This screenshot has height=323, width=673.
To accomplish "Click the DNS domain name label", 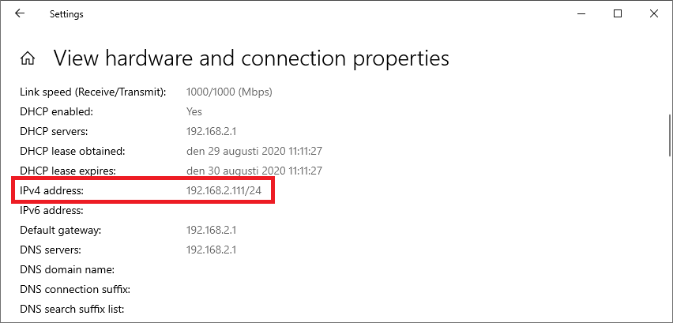I will [67, 270].
